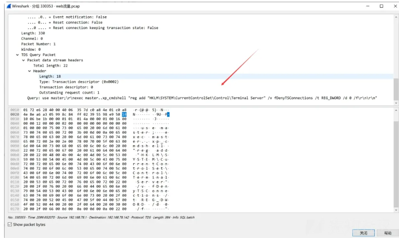This screenshot has height=238, width=399.
Task: Click the highlighted hex byte 18
Action: [x=124, y=115]
